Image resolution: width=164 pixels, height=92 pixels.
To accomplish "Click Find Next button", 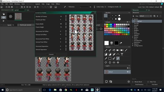I will click(155, 85).
